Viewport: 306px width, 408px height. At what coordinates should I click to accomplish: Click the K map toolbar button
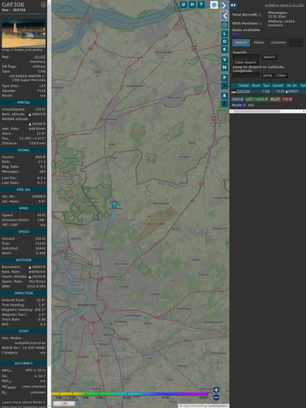tap(224, 49)
